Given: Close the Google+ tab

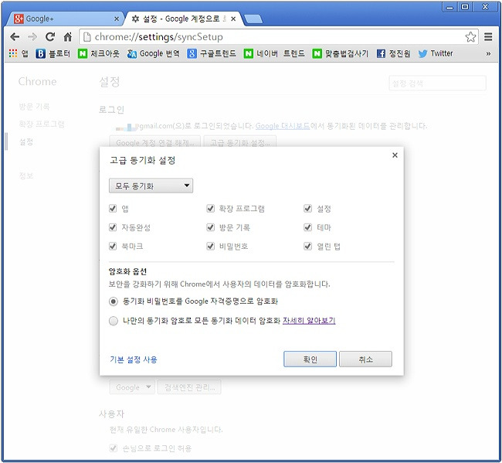Looking at the screenshot, I should (x=117, y=19).
